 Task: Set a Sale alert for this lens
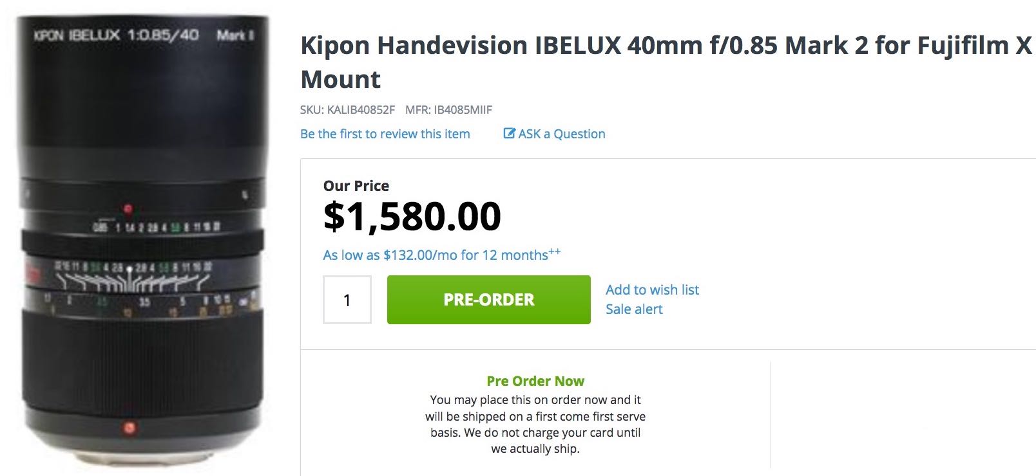pyautogui.click(x=633, y=309)
